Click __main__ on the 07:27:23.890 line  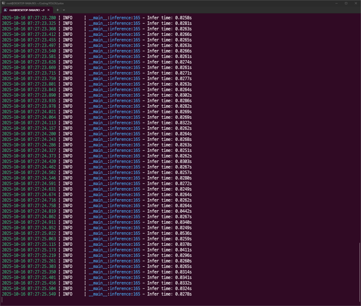coord(98,95)
